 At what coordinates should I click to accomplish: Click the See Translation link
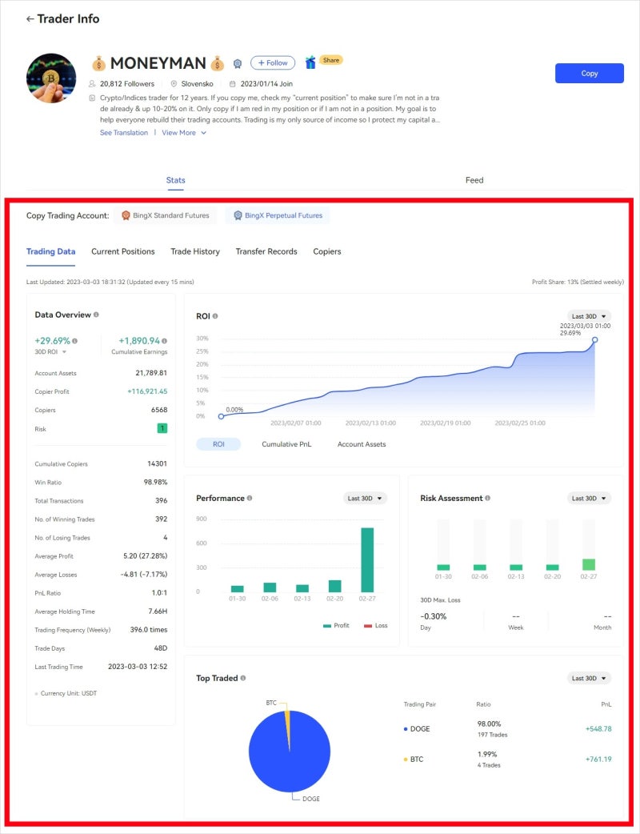click(x=124, y=132)
